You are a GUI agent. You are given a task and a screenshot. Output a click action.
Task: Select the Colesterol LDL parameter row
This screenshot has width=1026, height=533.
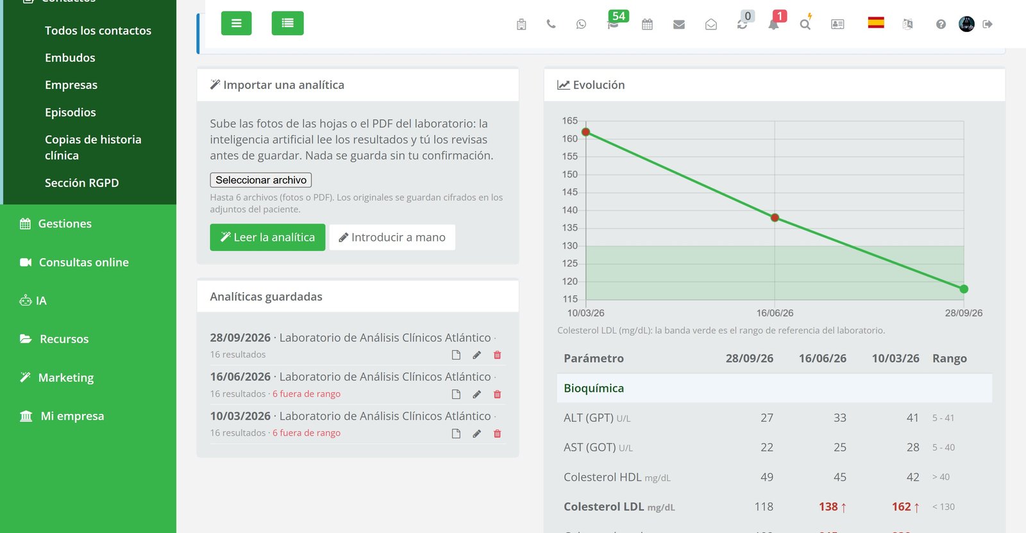(775, 507)
